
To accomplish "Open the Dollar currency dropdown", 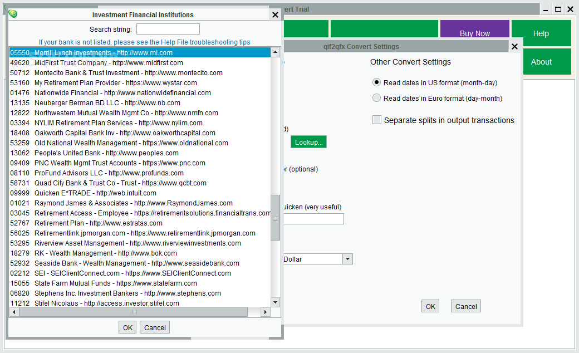I will (347, 259).
